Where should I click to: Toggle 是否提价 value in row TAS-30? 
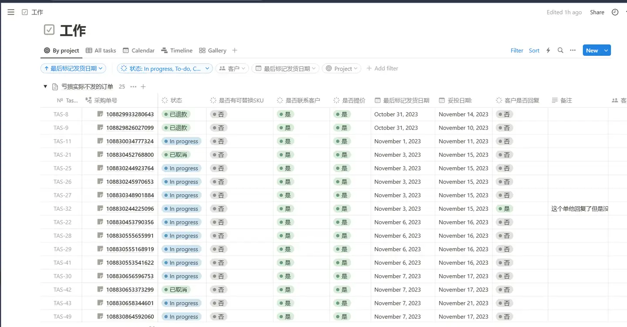click(x=342, y=276)
